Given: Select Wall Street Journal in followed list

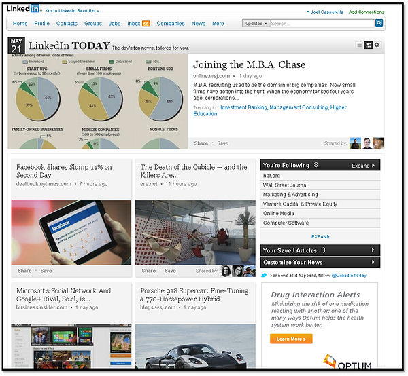Looking at the screenshot, I should (320, 185).
